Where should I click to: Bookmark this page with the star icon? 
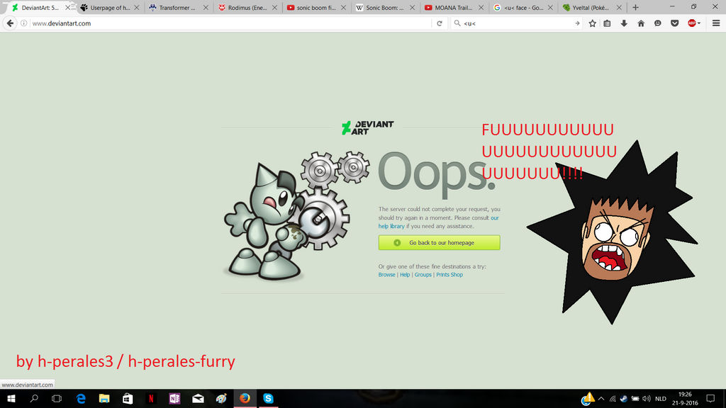(x=593, y=23)
